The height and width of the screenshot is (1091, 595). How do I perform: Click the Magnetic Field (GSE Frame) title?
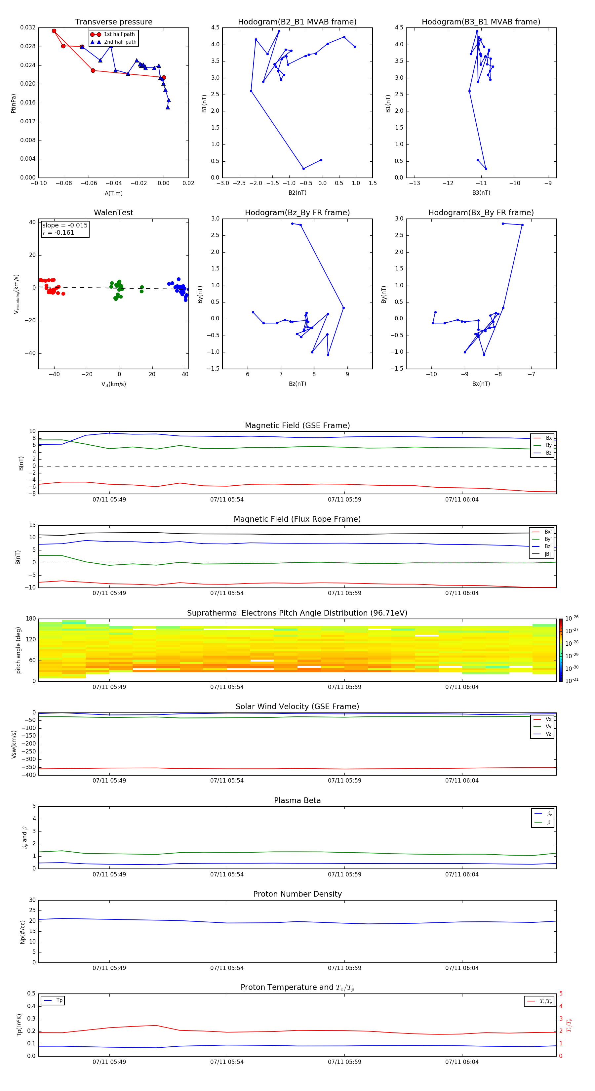tap(297, 425)
